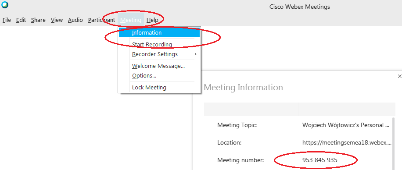The width and height of the screenshot is (402, 170).
Task: Select Information from Meeting menu
Action: 159,33
